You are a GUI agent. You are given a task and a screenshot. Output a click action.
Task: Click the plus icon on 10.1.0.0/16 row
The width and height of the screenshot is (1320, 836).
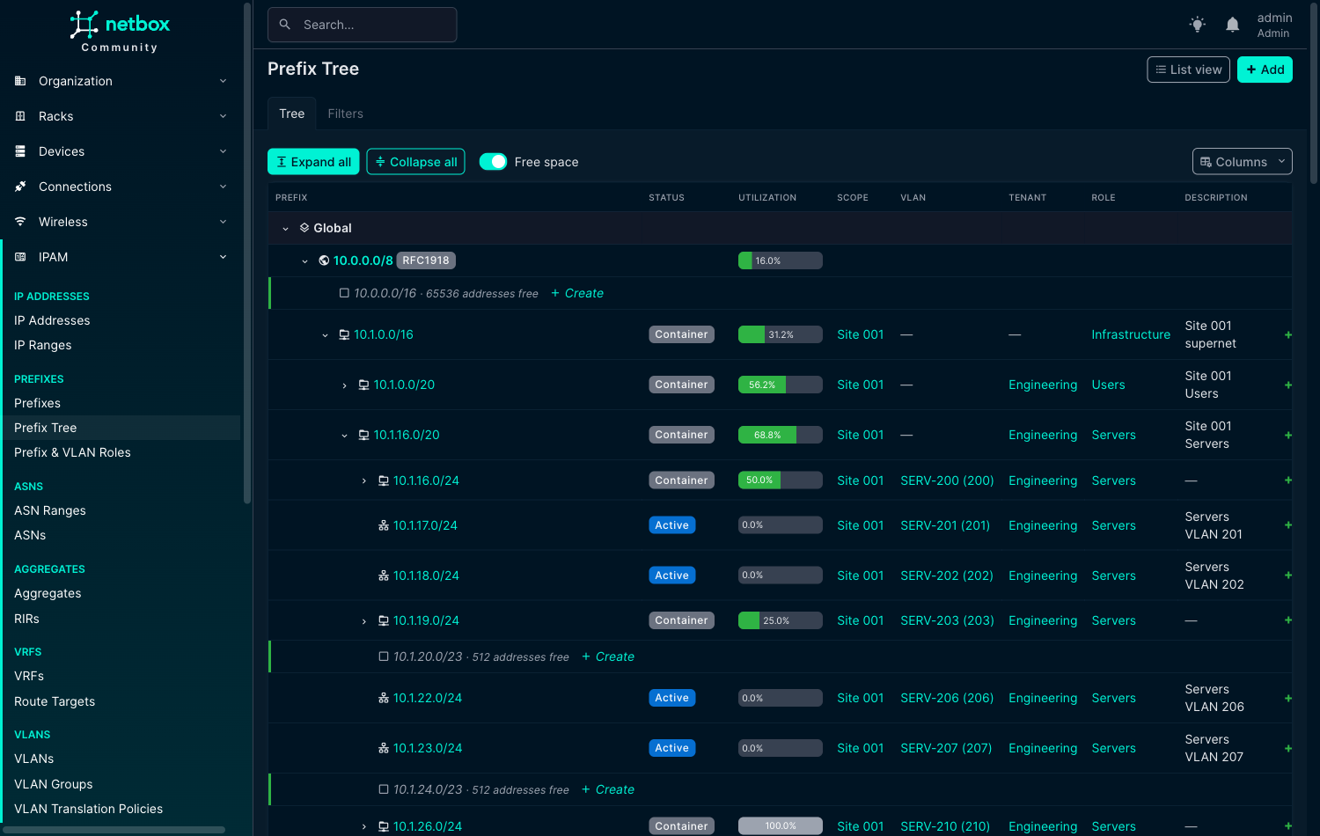pyautogui.click(x=1287, y=334)
